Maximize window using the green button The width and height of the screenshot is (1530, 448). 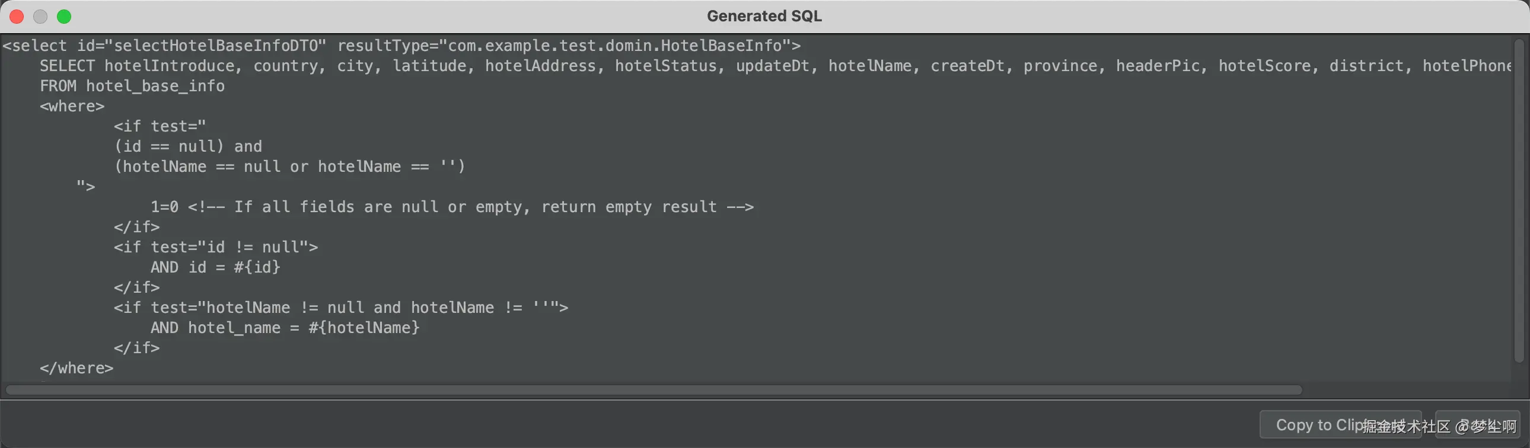click(x=64, y=17)
